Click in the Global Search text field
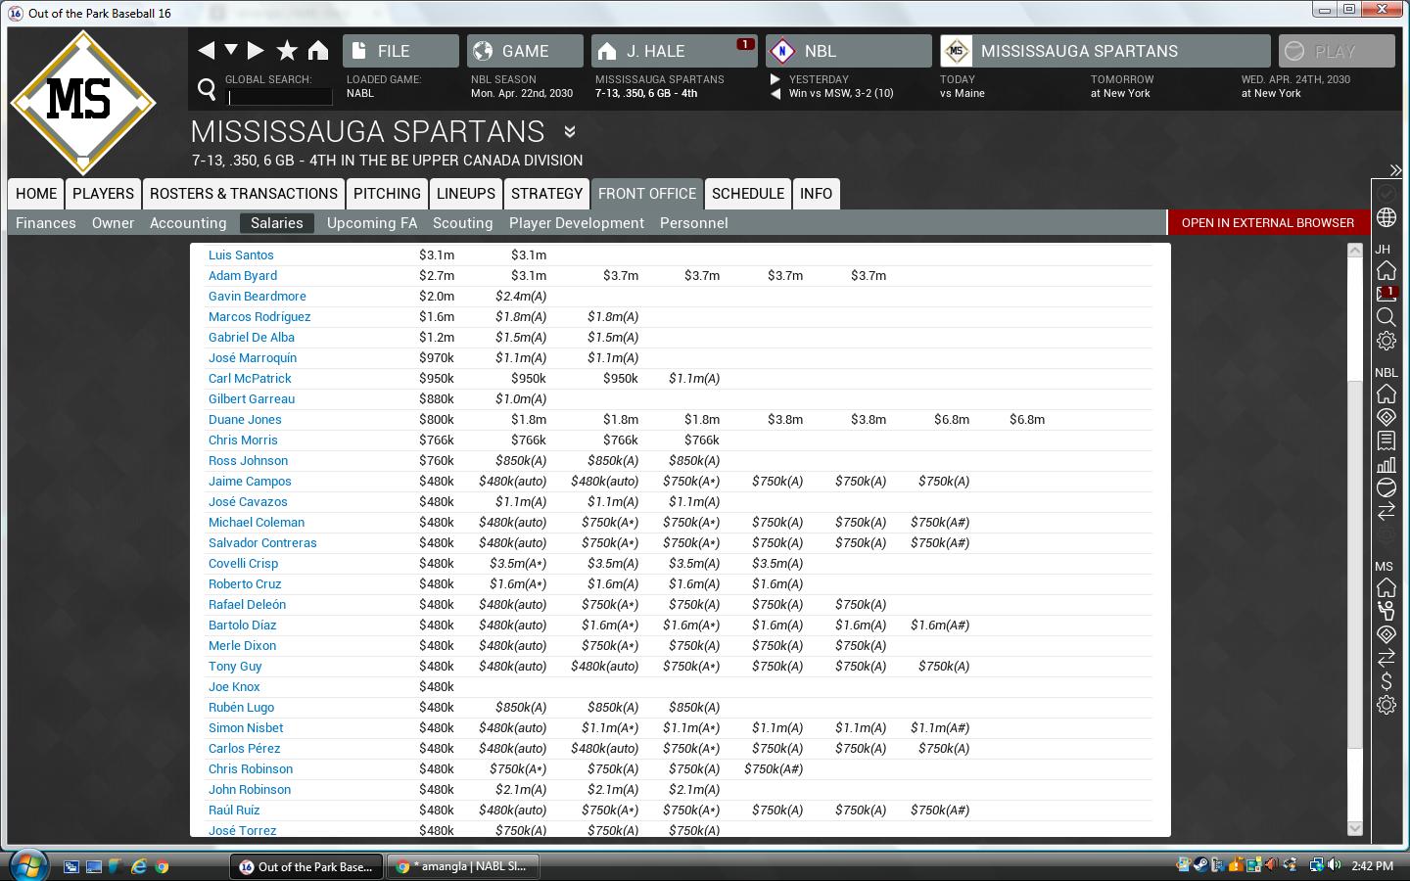This screenshot has width=1410, height=881. click(280, 96)
